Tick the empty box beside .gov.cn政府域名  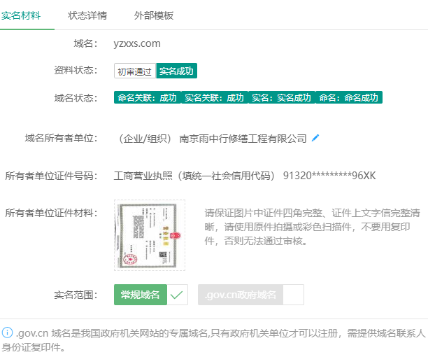pyautogui.click(x=294, y=295)
